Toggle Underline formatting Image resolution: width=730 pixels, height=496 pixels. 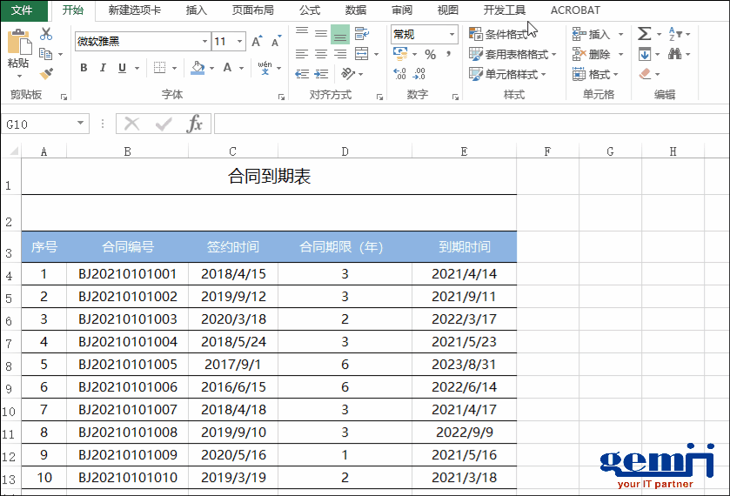[122, 68]
